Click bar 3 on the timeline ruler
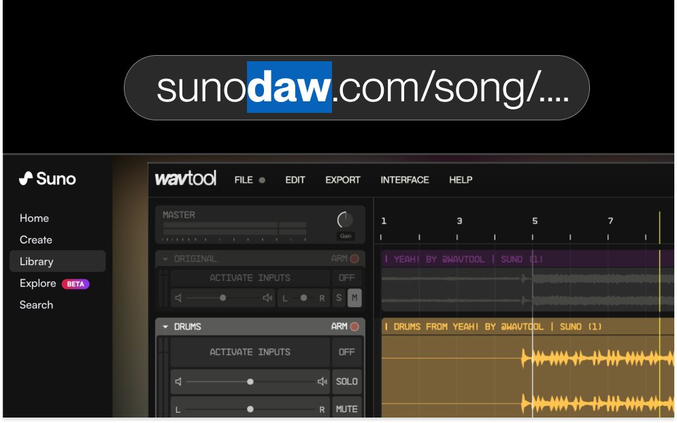 (459, 221)
